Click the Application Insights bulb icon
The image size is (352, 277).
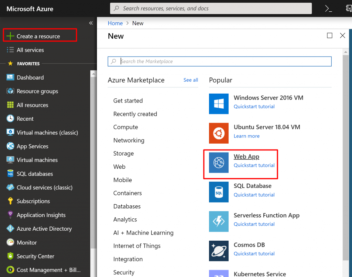pyautogui.click(x=10, y=215)
